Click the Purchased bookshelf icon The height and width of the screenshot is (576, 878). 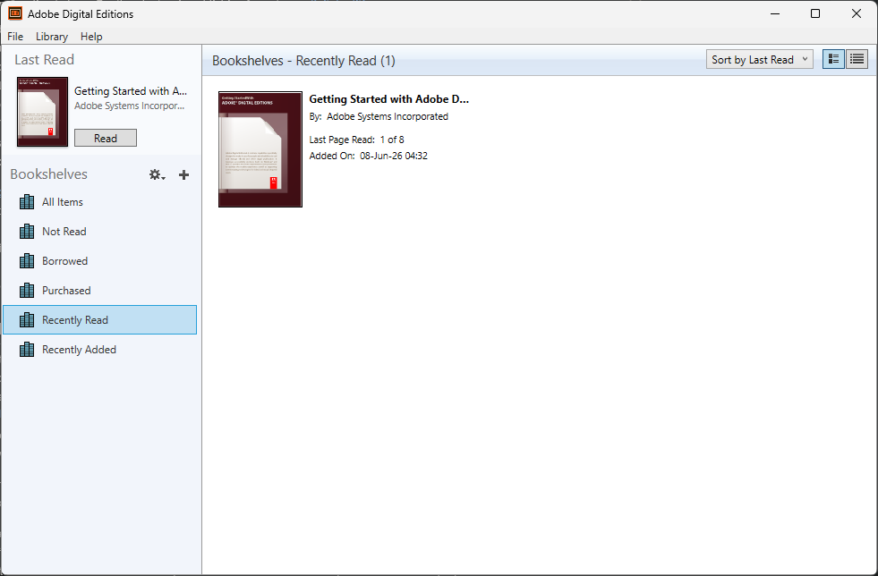pyautogui.click(x=27, y=291)
